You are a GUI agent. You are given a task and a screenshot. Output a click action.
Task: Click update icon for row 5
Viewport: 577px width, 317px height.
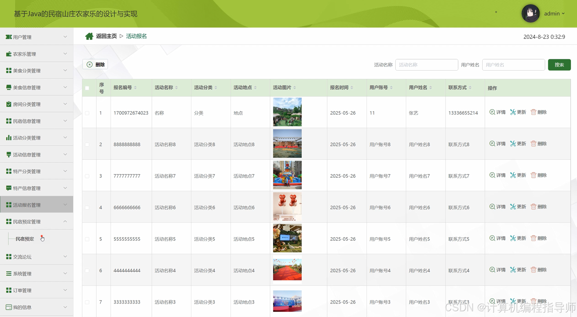coord(513,238)
